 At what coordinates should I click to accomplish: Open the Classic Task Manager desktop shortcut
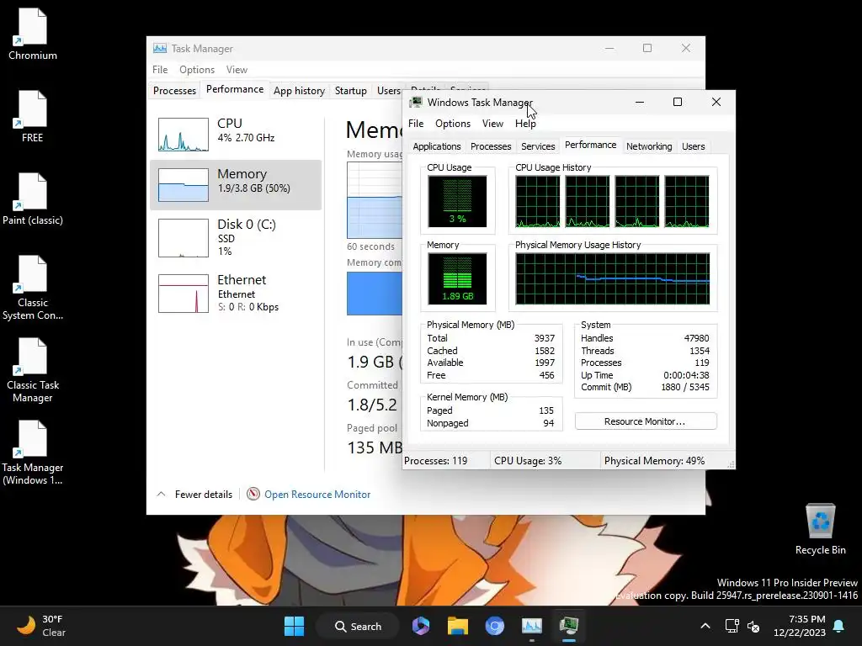point(33,370)
